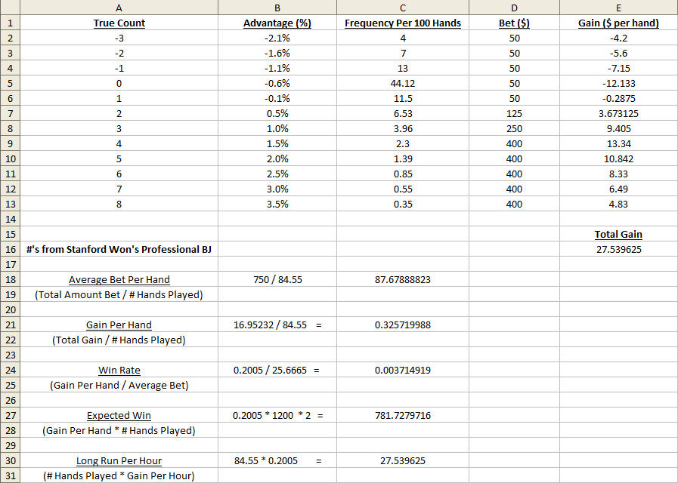Select the "(Gain Per Hand / Average Bet)" note

pos(119,386)
